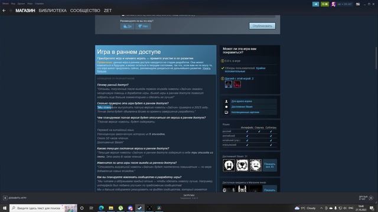
Task: Switch the ENG keyboard language indicator
Action: (351, 208)
